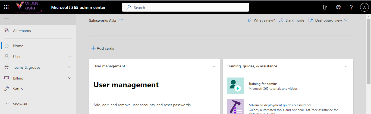This screenshot has height=114, width=371.
Task: Toggle Dark mode
Action: (292, 20)
